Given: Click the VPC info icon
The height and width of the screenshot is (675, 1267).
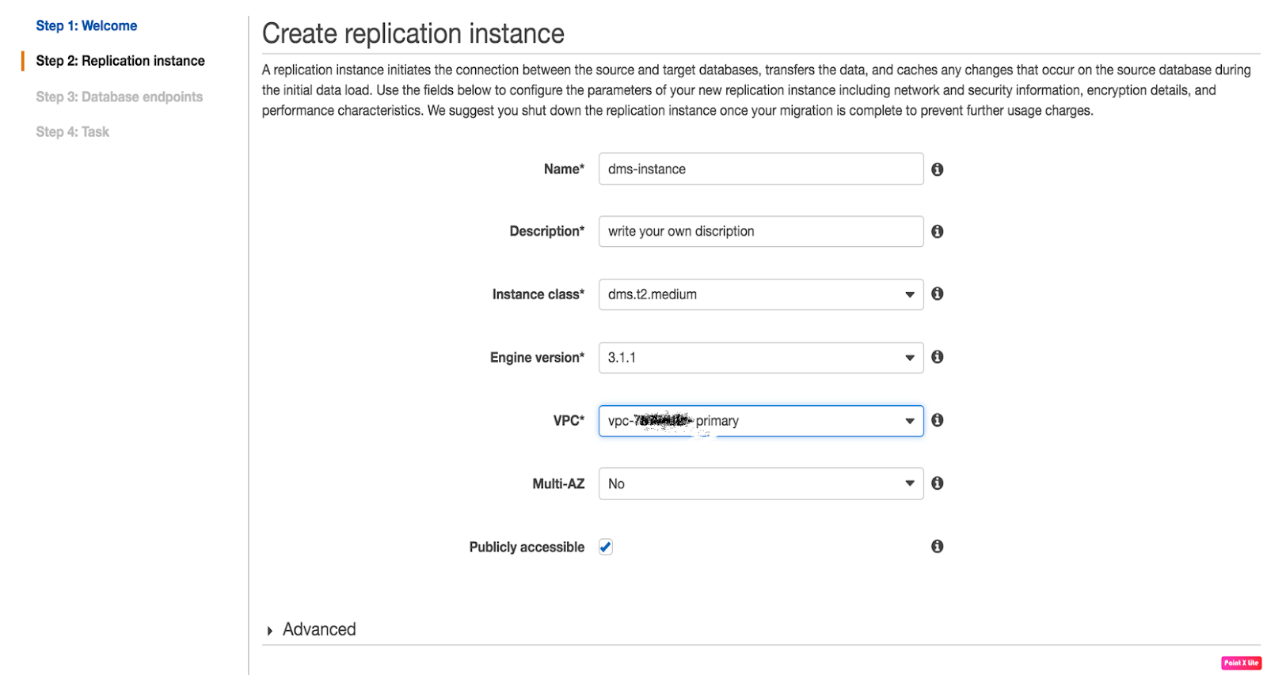Looking at the screenshot, I should [x=937, y=420].
